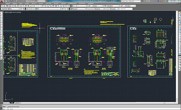The width and height of the screenshot is (181, 110).
Task: Expand the AutoCAD workspace switching combo box
Action: pyautogui.click(x=10, y=9)
